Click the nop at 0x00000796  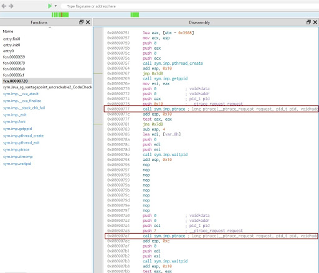(146, 165)
